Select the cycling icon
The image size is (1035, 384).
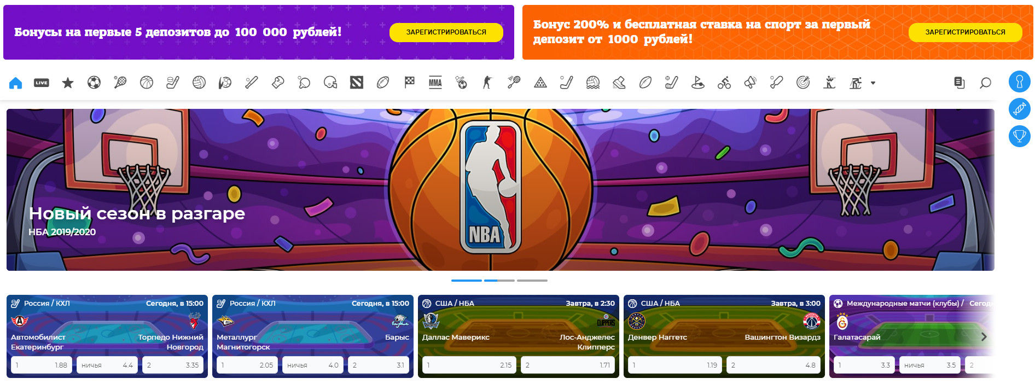(724, 83)
